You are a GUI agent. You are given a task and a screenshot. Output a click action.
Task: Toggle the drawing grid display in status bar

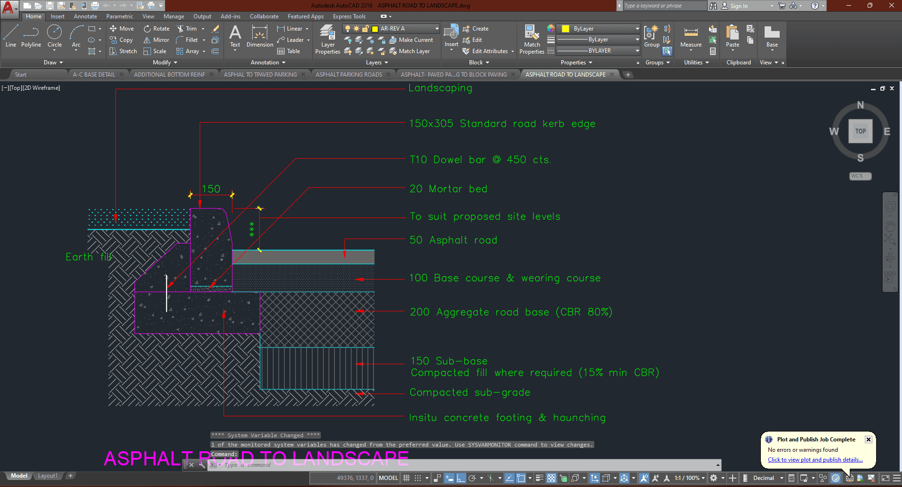tap(407, 478)
